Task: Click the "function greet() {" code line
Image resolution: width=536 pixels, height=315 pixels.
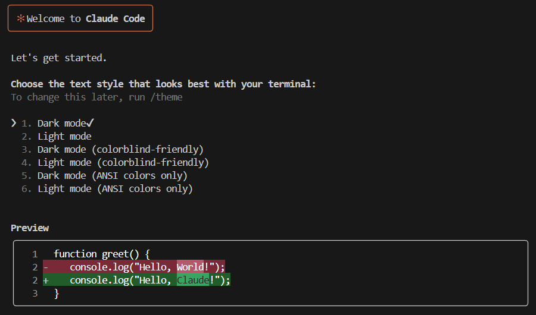Action: [102, 254]
